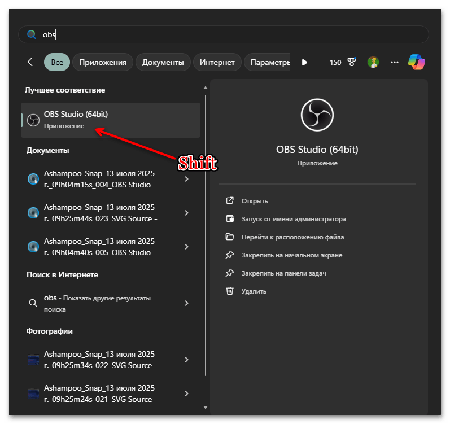Screen dimensions: 450x424
Task: Click thumbnail of 09h25m24s_021 photo
Action: tap(33, 394)
